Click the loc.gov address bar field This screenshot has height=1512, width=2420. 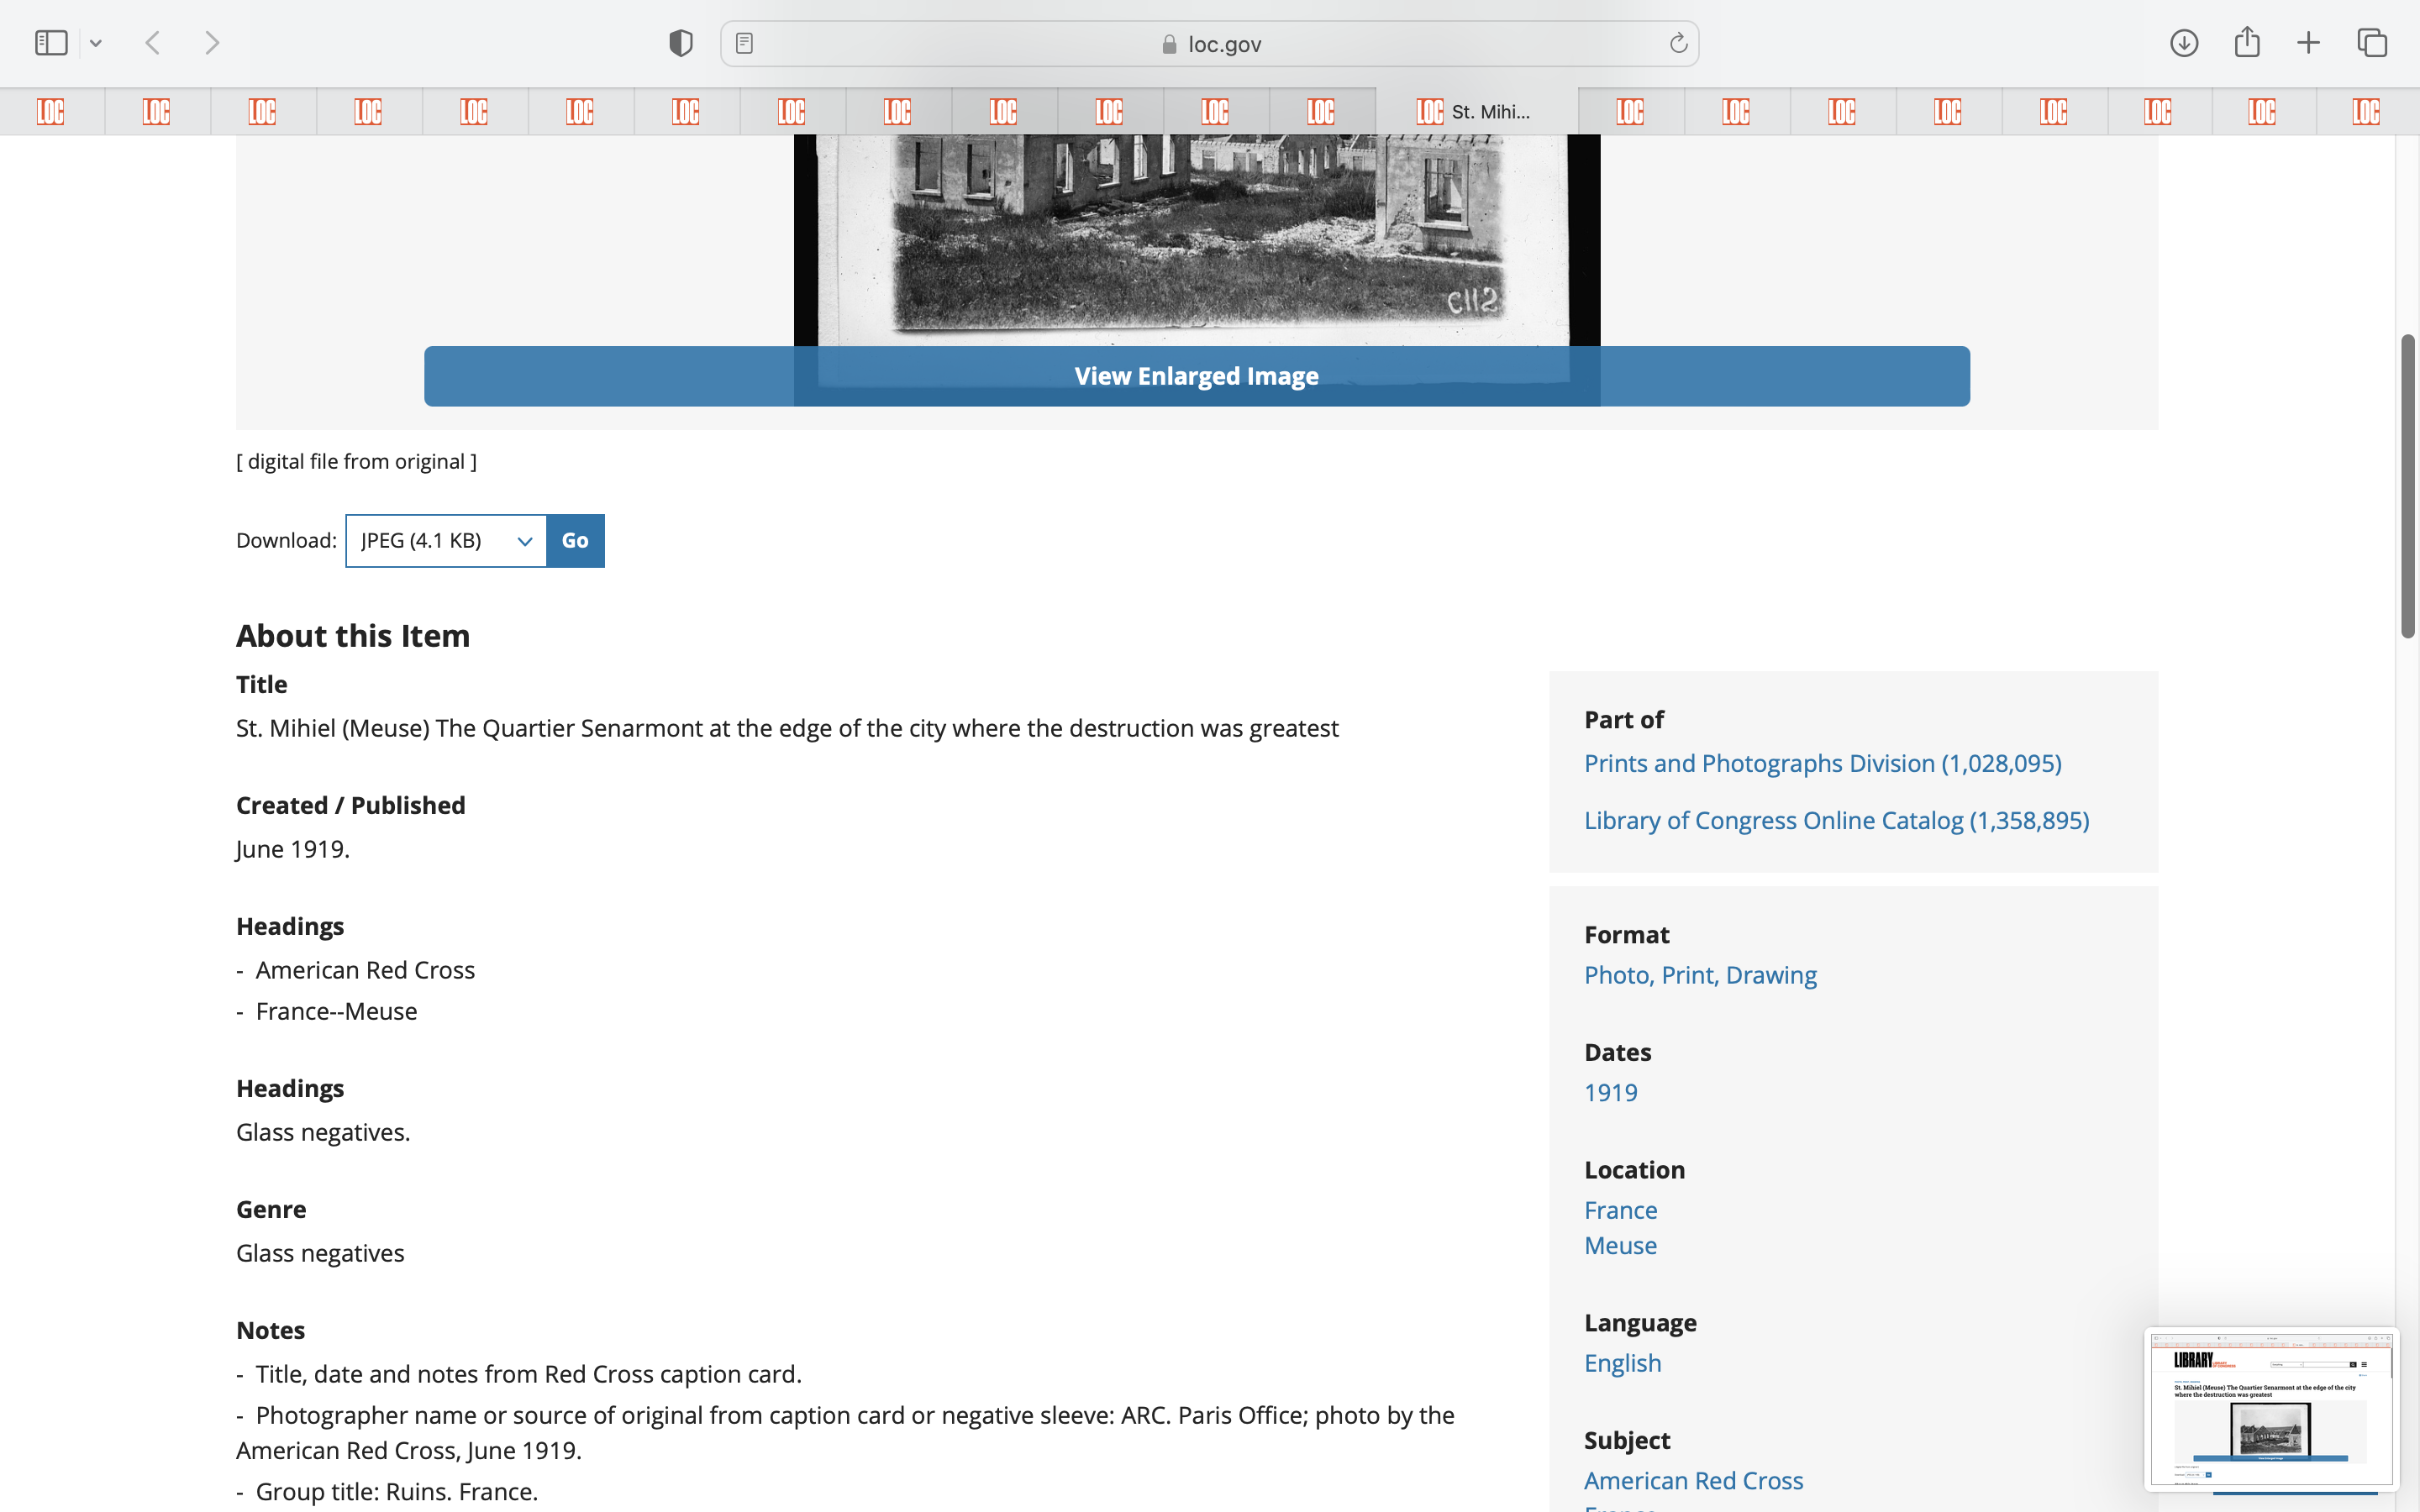[x=1210, y=44]
